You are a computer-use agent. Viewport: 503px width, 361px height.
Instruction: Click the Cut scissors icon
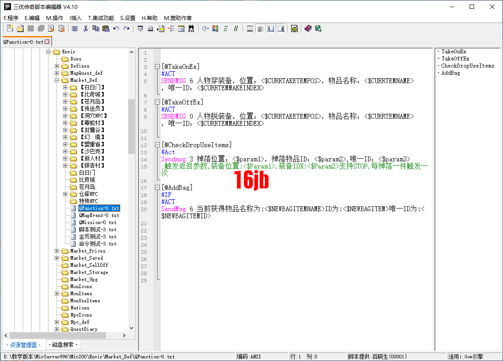pyautogui.click(x=85, y=28)
